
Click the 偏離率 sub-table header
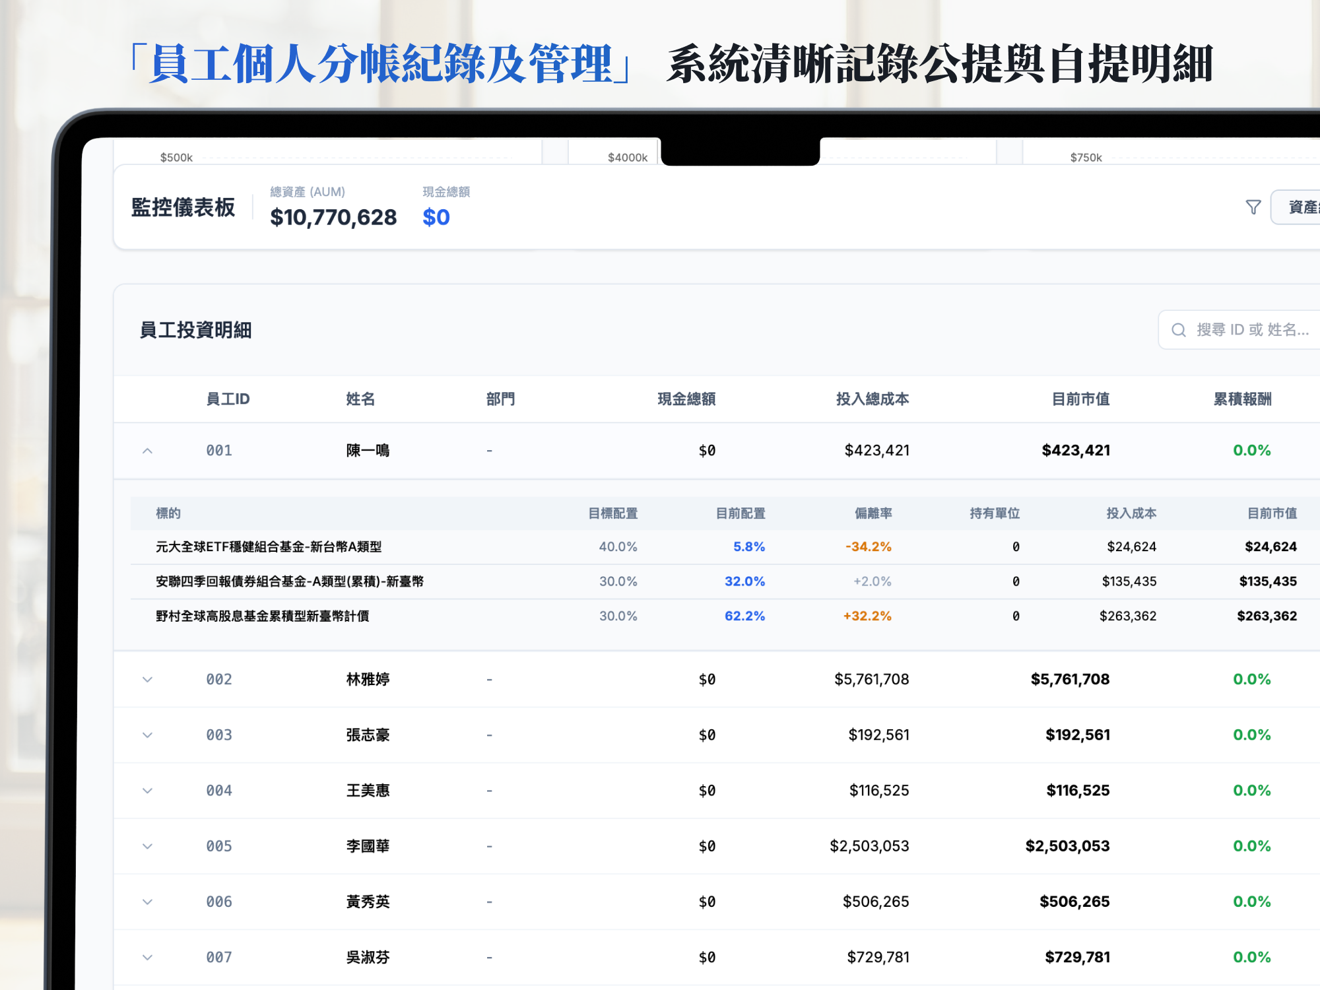(873, 513)
